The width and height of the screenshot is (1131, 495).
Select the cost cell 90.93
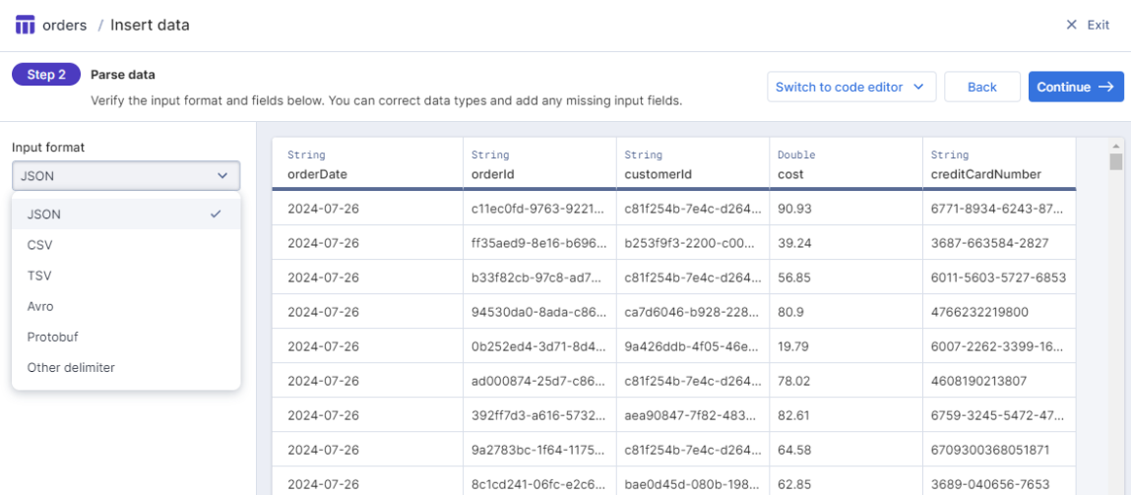pos(795,209)
